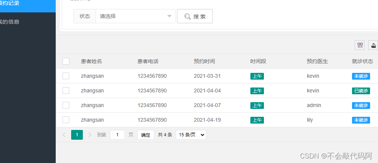Click the 状态 filter label

pos(85,17)
